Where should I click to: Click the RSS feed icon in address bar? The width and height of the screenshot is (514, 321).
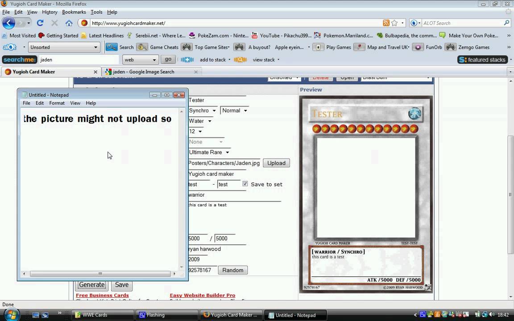(x=386, y=23)
